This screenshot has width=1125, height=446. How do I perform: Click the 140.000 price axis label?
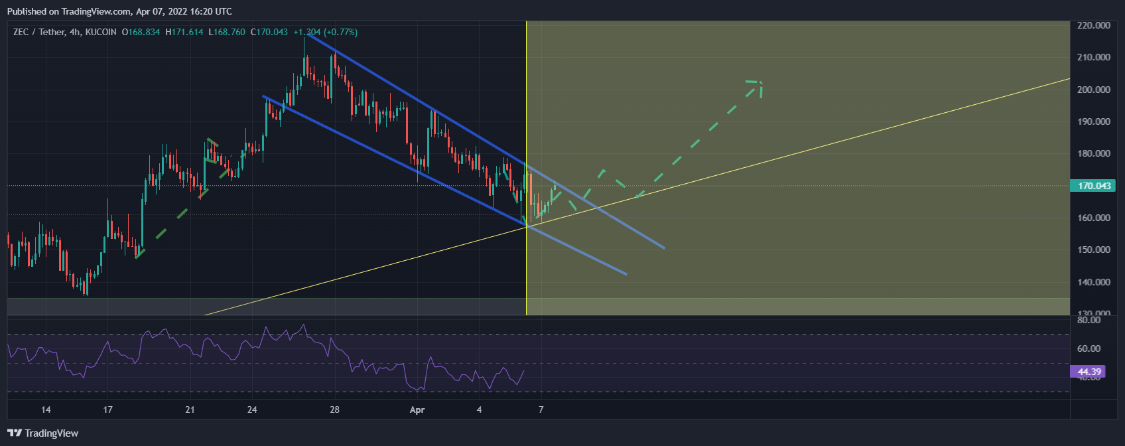coord(1094,282)
